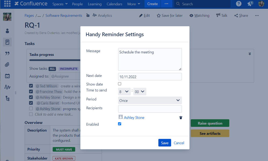The height and width of the screenshot is (161, 268).
Task: Show INCOMPLETE tasks filter
Action: [68, 69]
